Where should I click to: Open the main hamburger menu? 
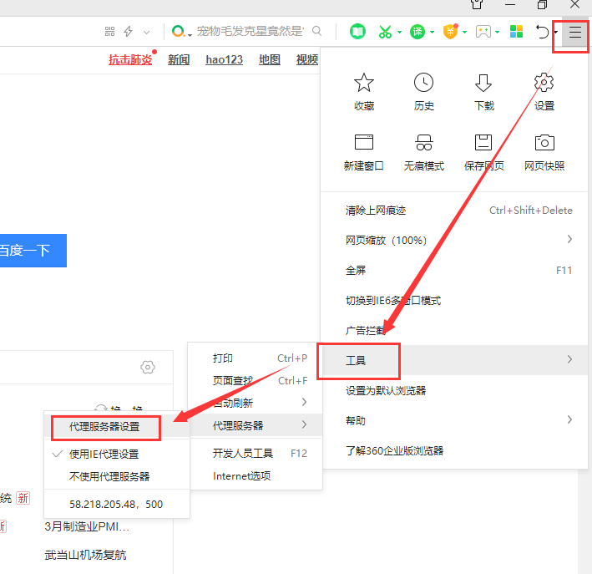[574, 32]
